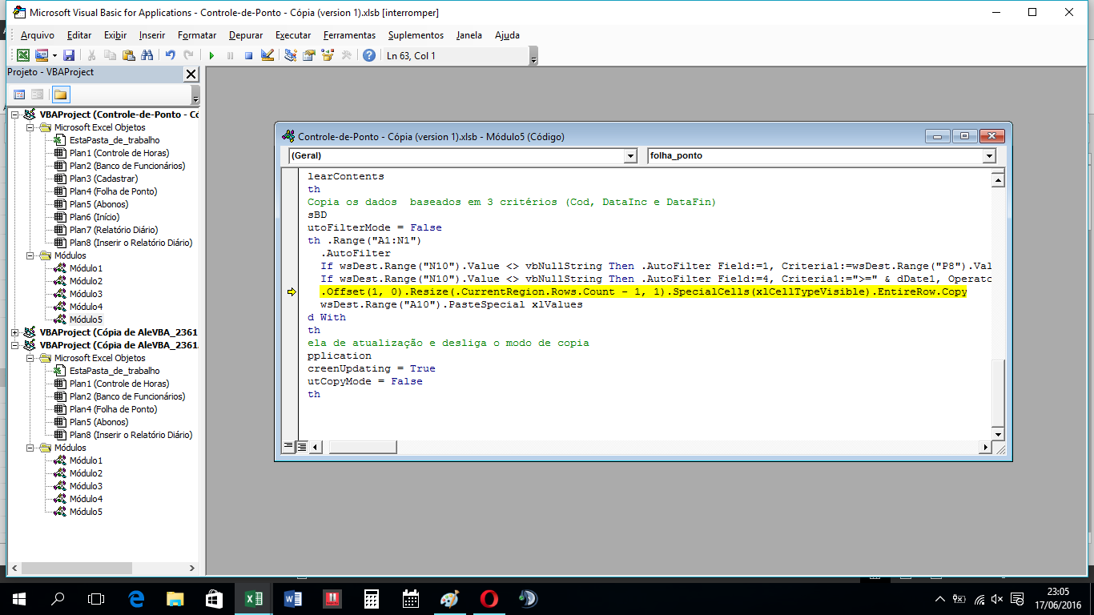Image resolution: width=1094 pixels, height=615 pixels.
Task: Click the Paste clipboard icon
Action: (x=128, y=55)
